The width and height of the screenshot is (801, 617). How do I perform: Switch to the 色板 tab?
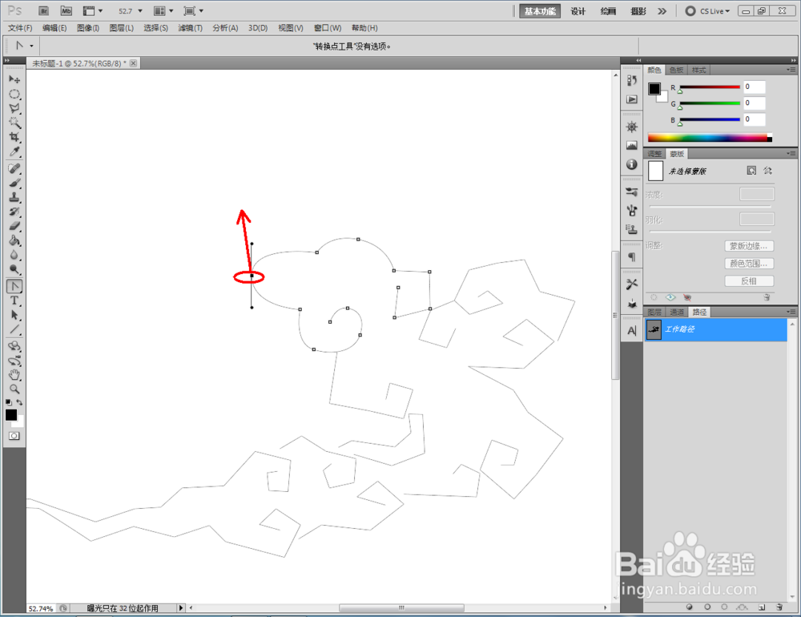[676, 70]
